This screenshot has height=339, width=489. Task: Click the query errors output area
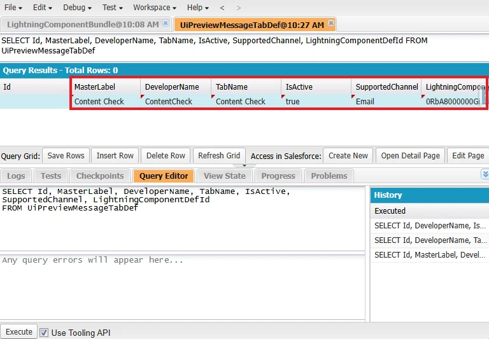(183, 287)
